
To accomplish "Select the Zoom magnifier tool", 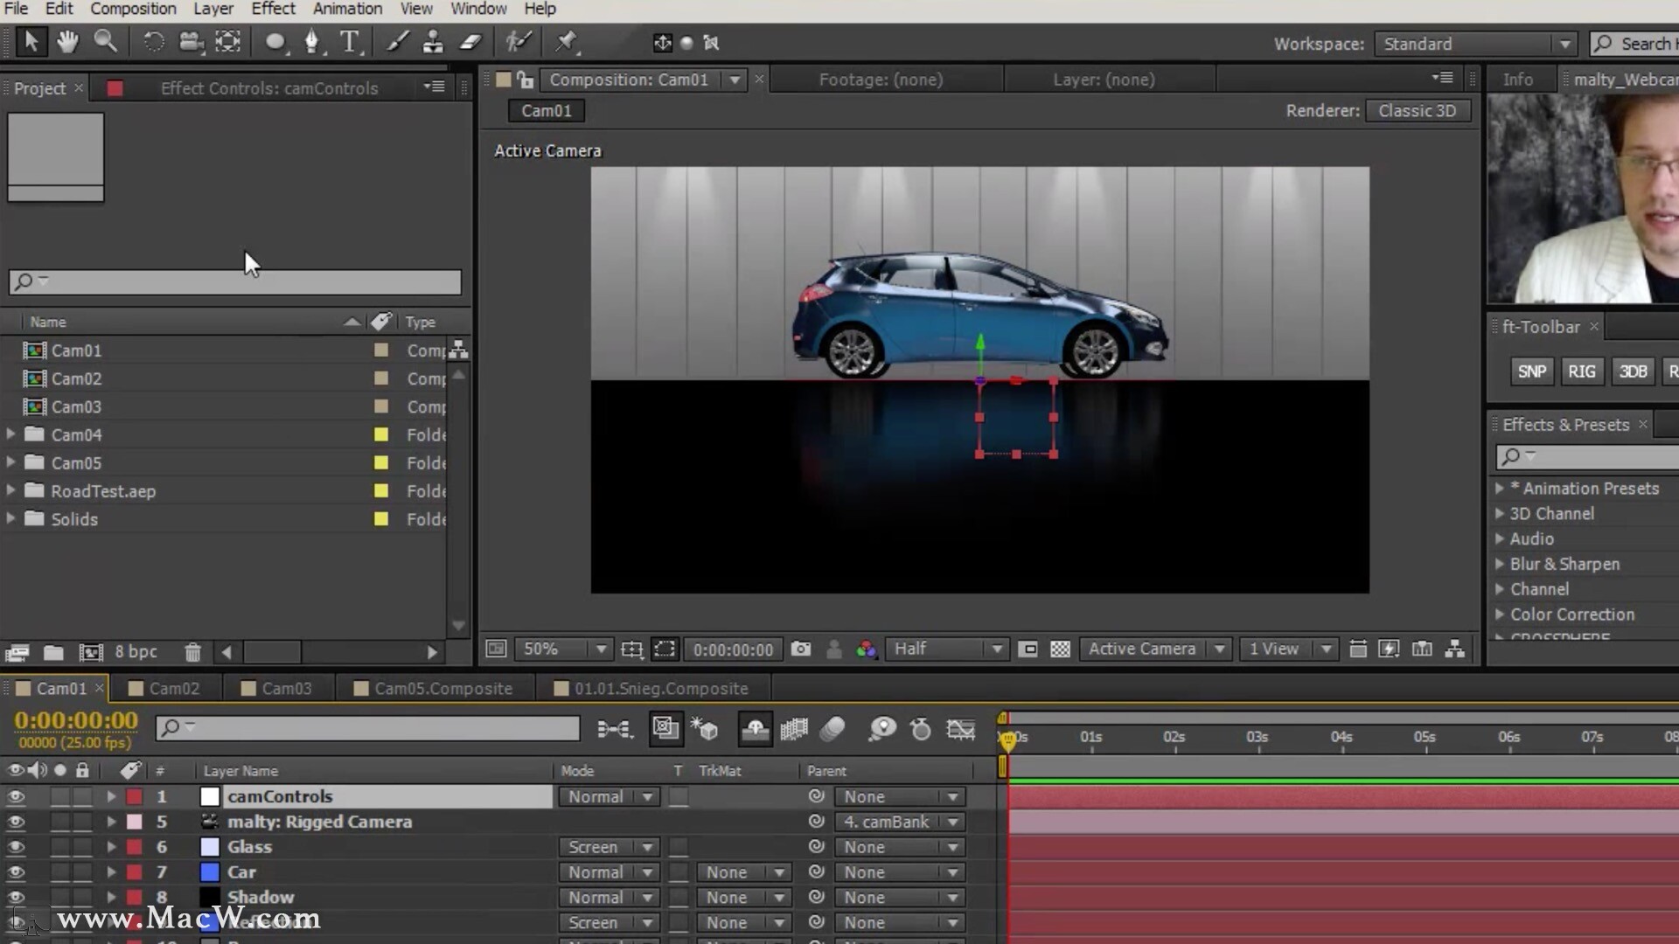I will click(x=105, y=42).
